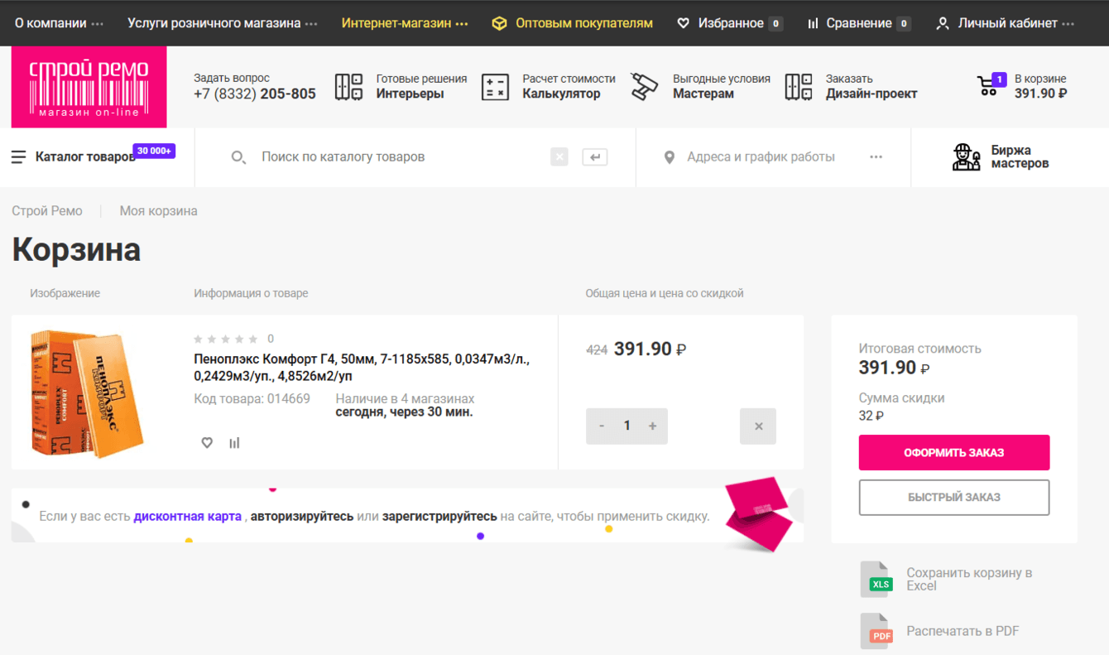This screenshot has height=655, width=1109.
Task: Click the Сравнение bar chart icon
Action: point(813,23)
